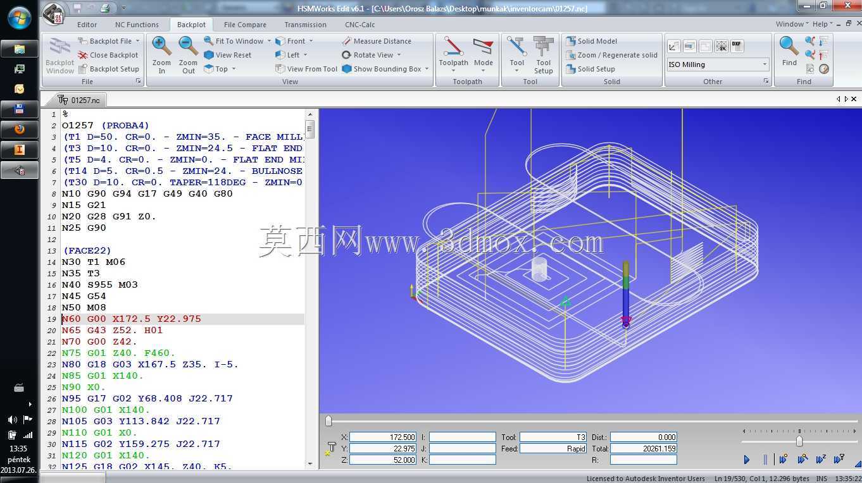Click View From Tool
The height and width of the screenshot is (483, 862).
(x=307, y=69)
